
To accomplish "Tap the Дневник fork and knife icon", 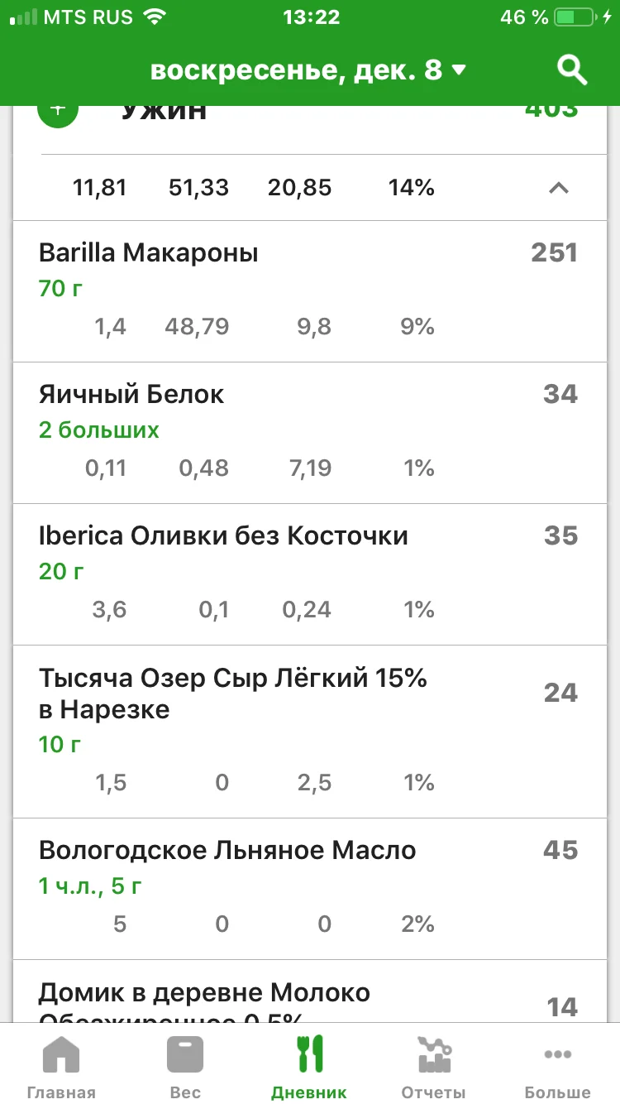I will point(309,1057).
